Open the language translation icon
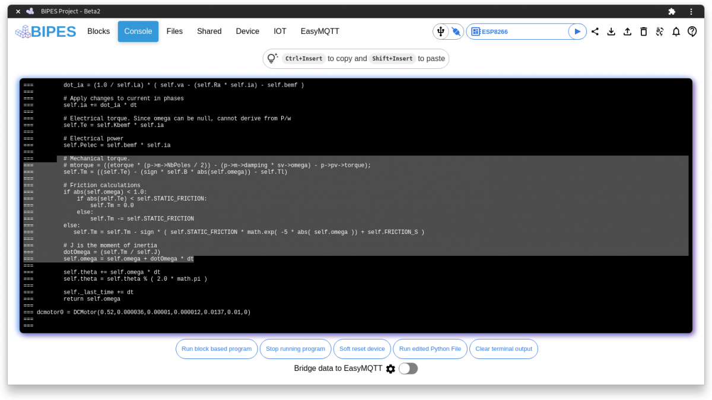 coord(659,31)
